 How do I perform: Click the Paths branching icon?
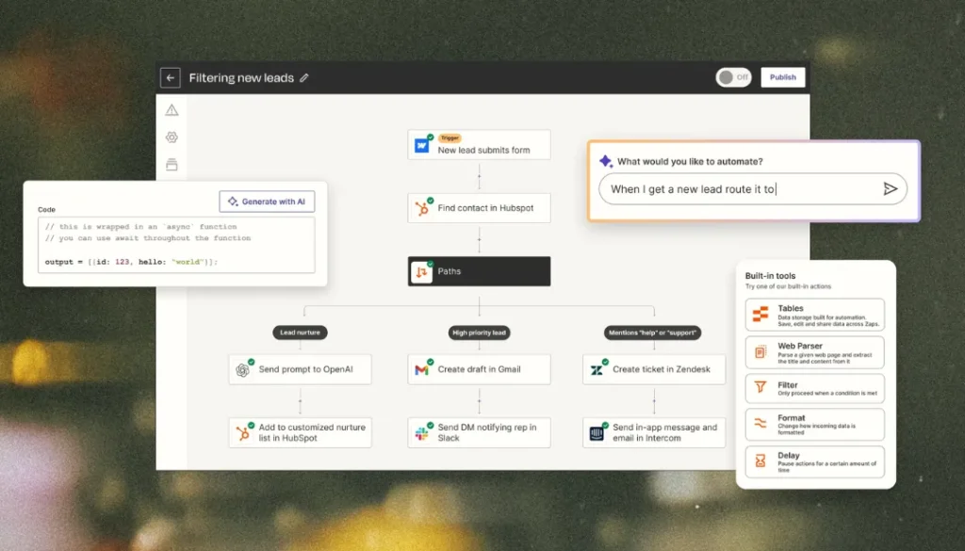pyautogui.click(x=421, y=272)
